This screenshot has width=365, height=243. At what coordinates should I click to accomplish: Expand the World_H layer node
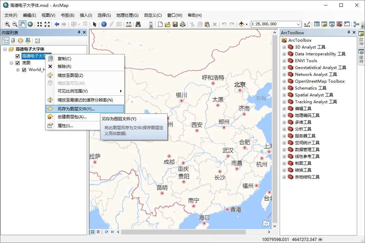18,70
